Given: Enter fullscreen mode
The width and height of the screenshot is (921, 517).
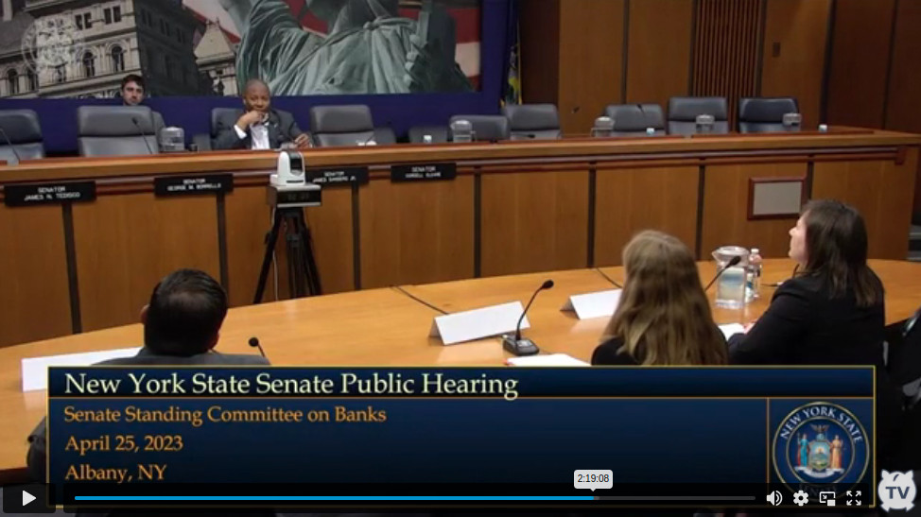Looking at the screenshot, I should (x=854, y=498).
